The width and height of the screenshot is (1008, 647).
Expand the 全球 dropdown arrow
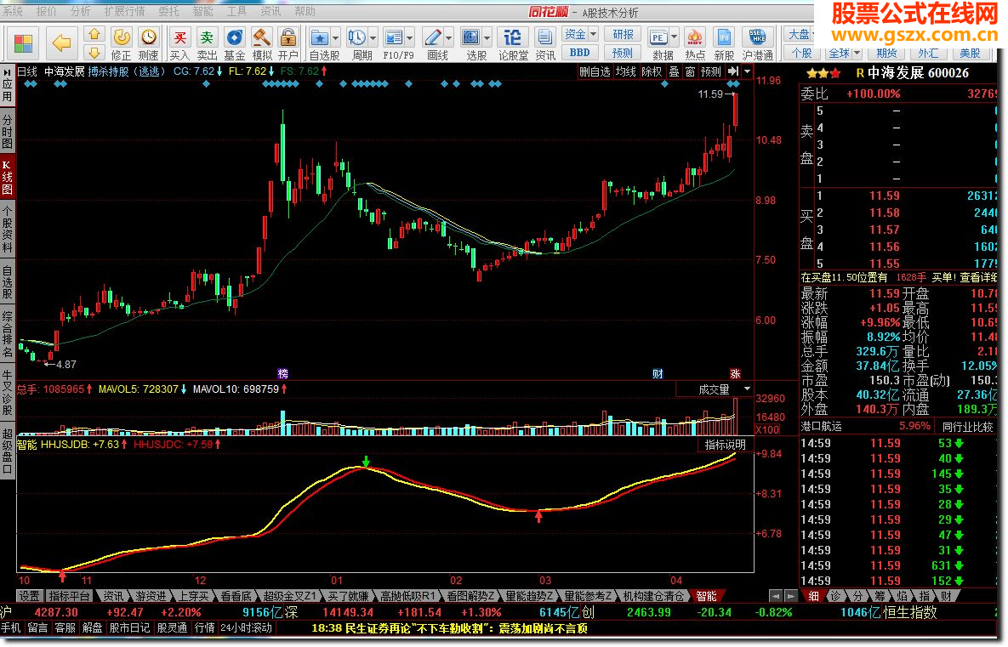coord(857,54)
